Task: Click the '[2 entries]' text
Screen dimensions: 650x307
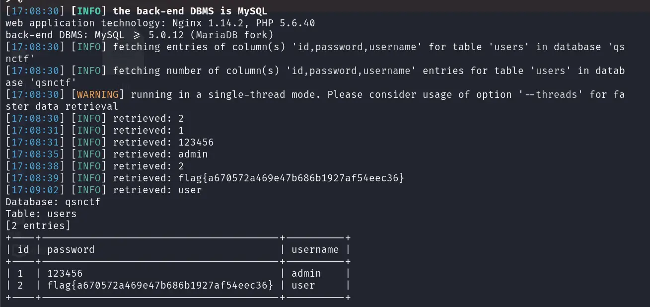Action: coord(38,226)
